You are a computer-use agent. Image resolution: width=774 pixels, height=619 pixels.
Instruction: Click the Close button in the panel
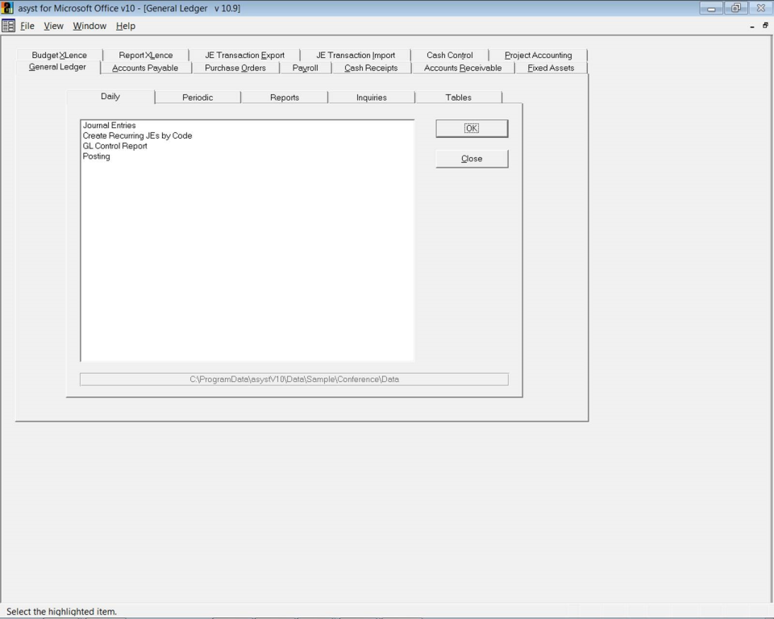(472, 159)
